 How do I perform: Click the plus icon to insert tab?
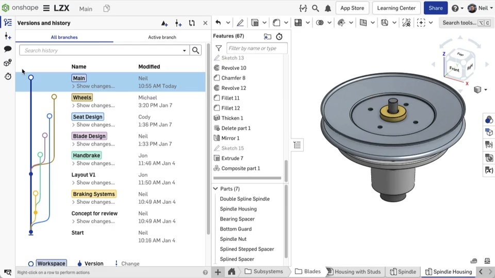point(218,272)
